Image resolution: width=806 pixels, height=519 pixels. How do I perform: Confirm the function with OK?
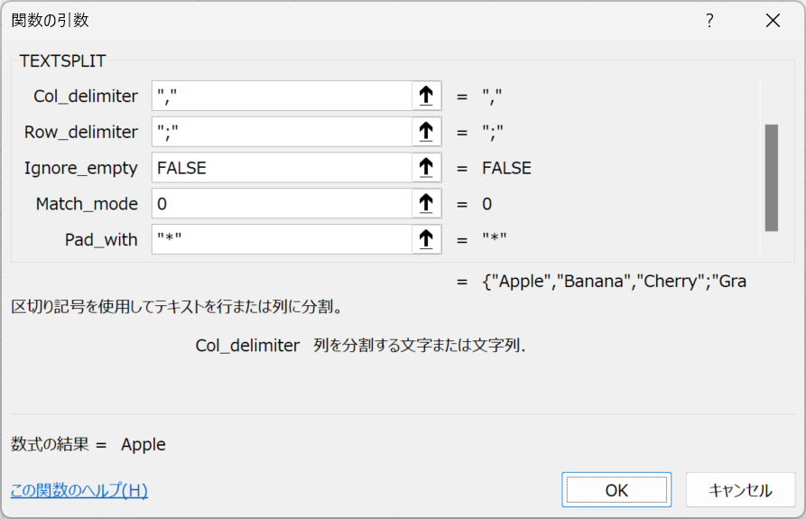[x=616, y=490]
